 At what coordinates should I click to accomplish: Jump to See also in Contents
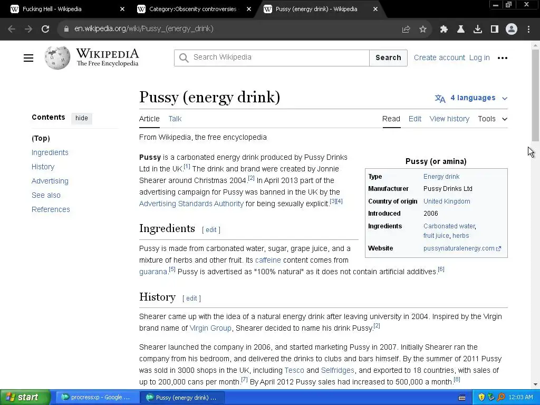(46, 195)
